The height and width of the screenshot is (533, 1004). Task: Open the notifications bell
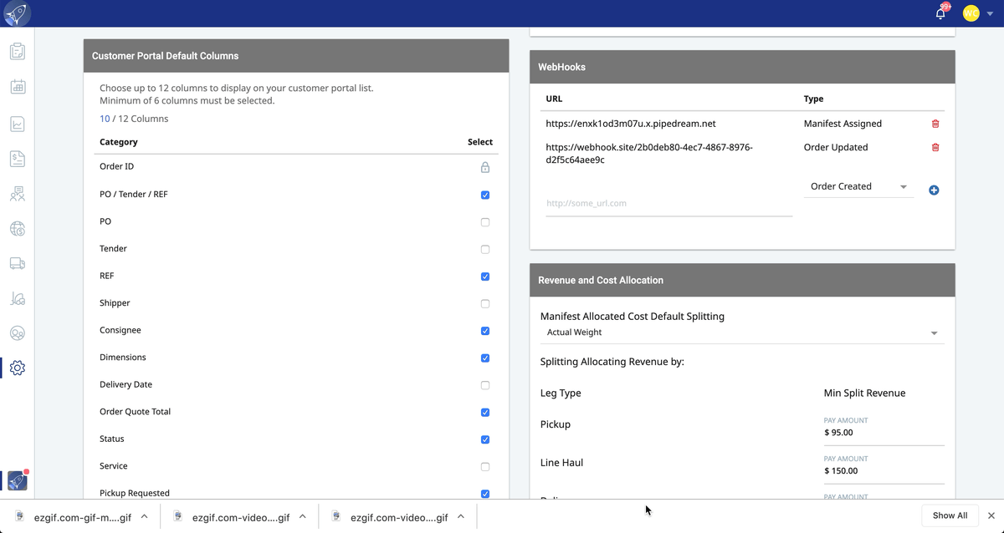coord(941,13)
